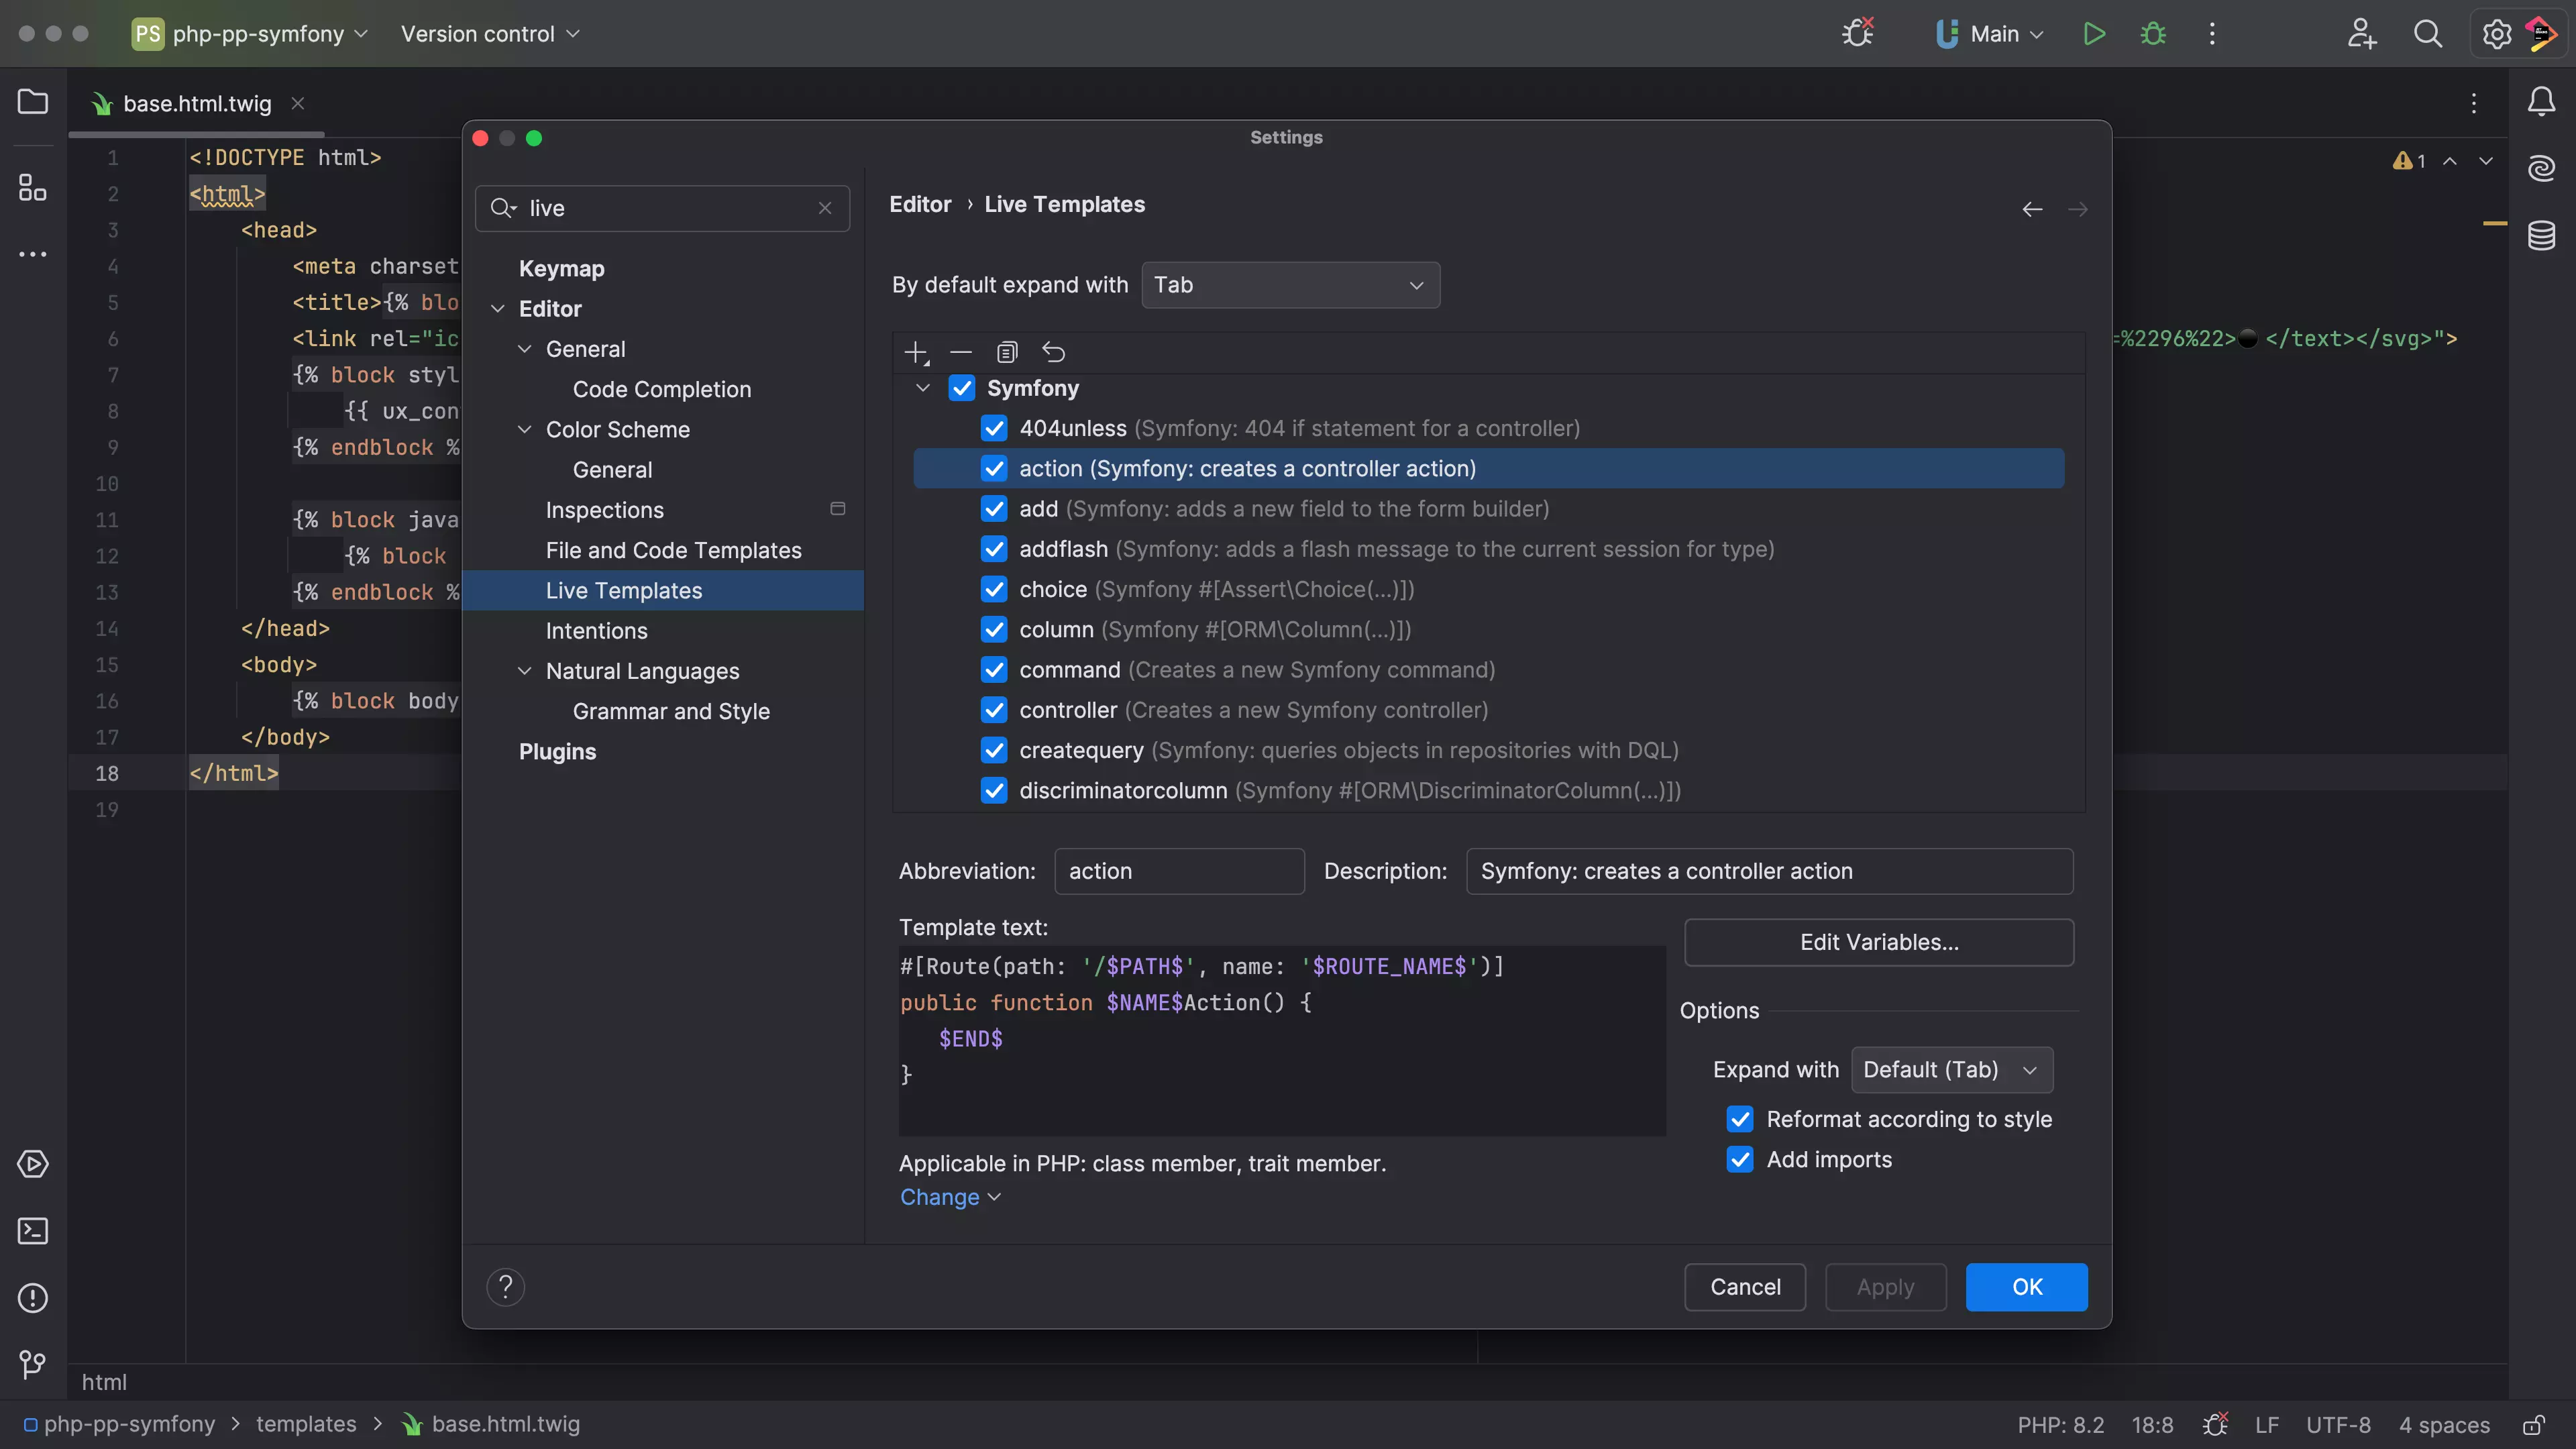Add a new live template

916,352
